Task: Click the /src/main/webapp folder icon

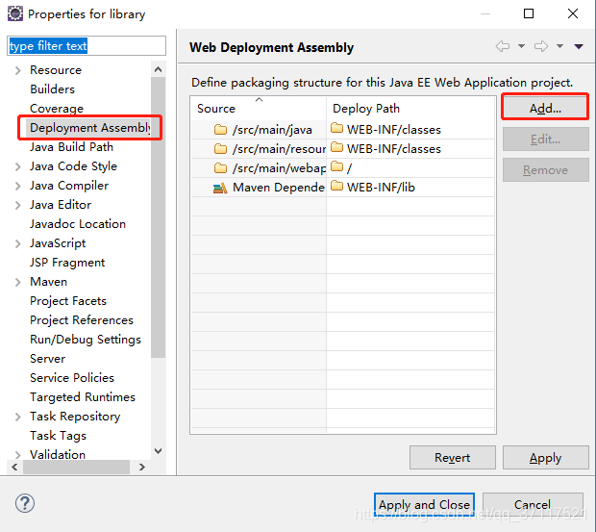Action: click(220, 167)
